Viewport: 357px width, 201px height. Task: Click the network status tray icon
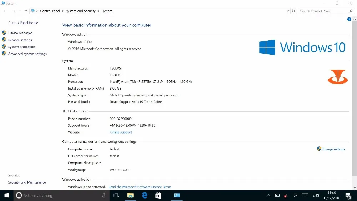coord(286,195)
